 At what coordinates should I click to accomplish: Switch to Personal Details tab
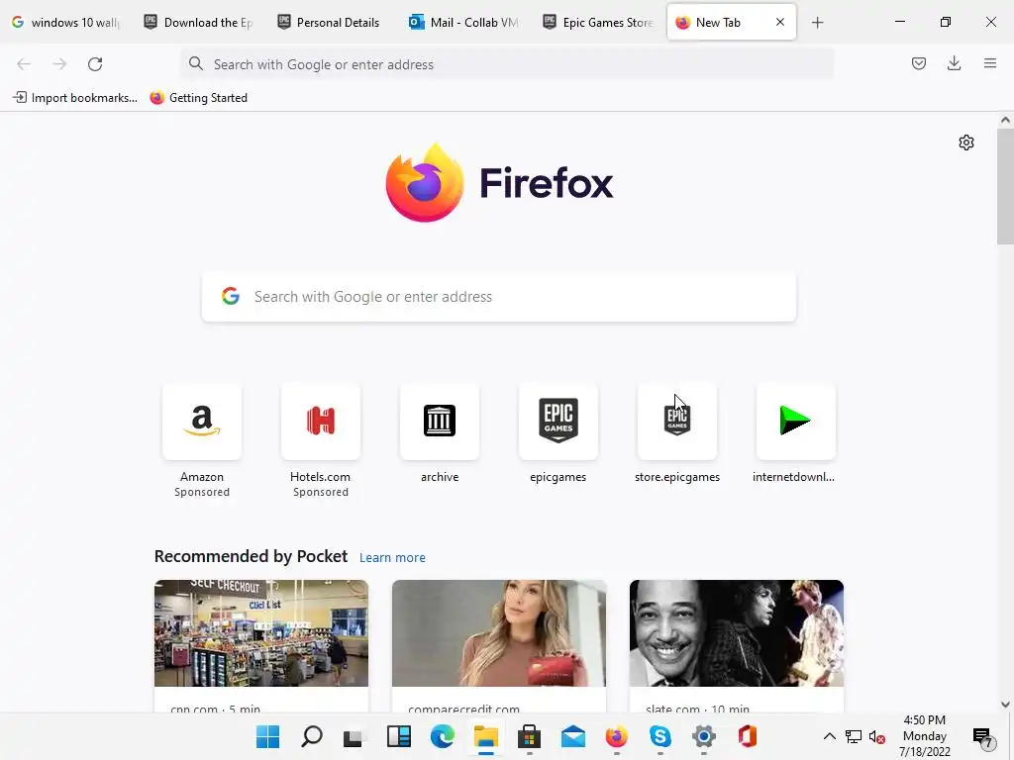point(331,23)
